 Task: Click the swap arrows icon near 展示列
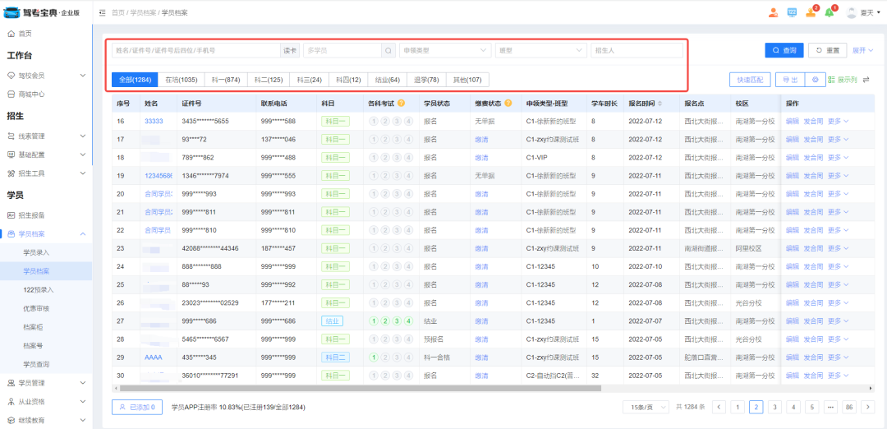click(x=866, y=80)
